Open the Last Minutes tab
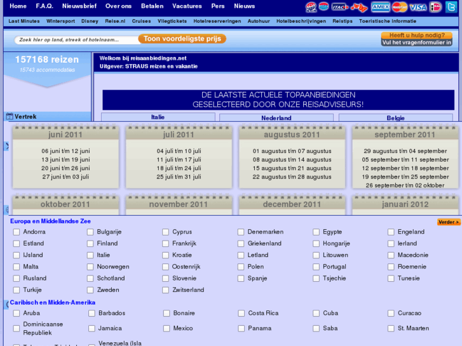 click(x=24, y=21)
